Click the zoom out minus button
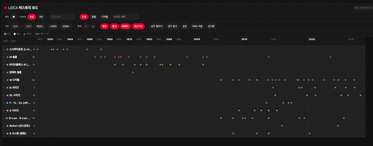Image resolution: width=373 pixels, height=146 pixels. tap(86, 26)
